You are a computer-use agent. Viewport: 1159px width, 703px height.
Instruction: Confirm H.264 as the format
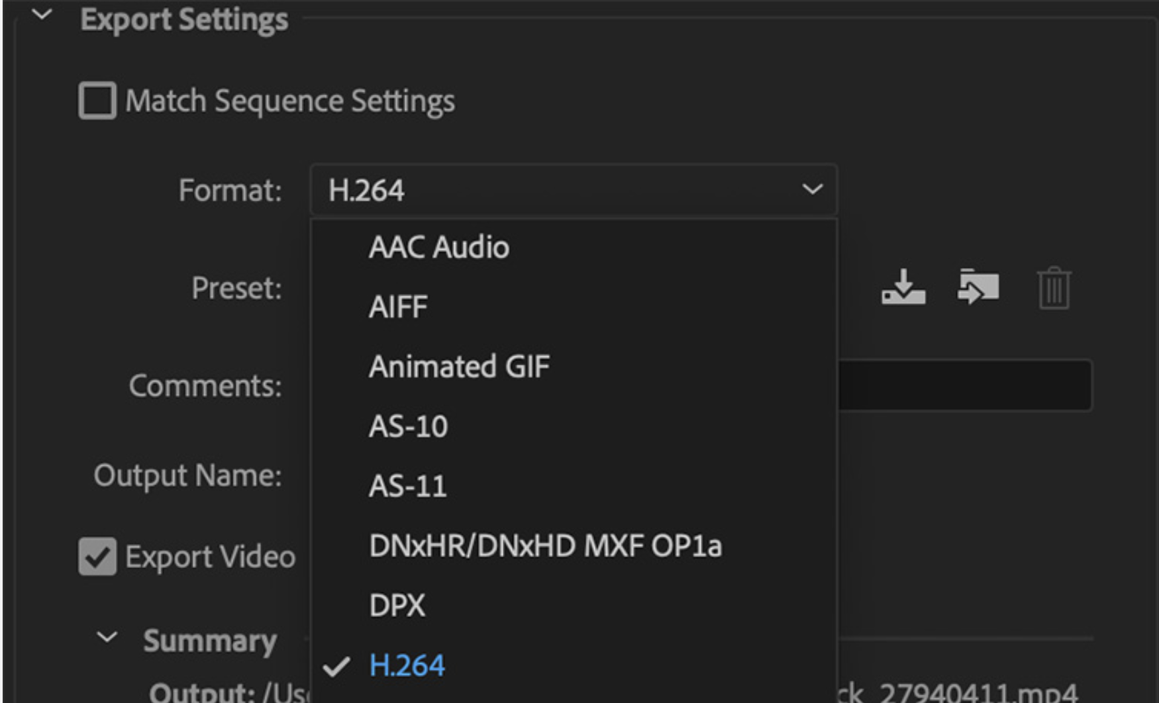point(407,665)
